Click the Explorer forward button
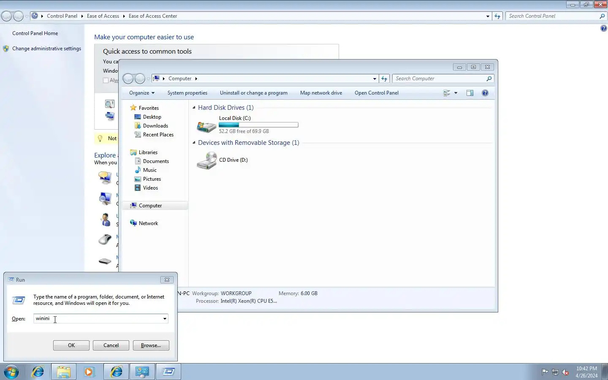Viewport: 608px width, 380px height. click(140, 79)
